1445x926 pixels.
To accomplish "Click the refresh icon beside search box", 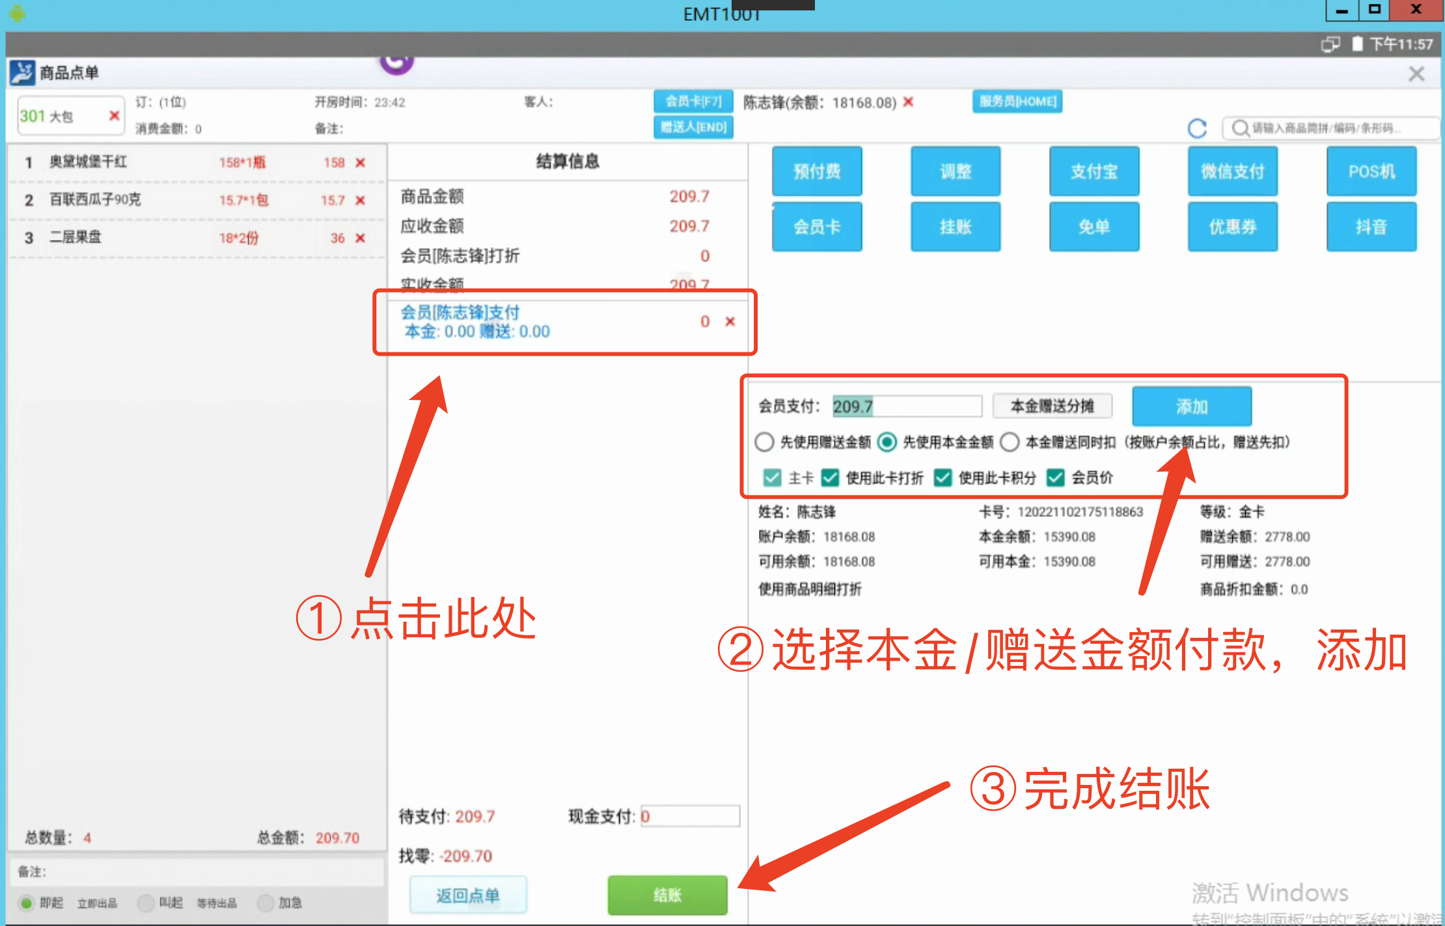I will (1197, 128).
